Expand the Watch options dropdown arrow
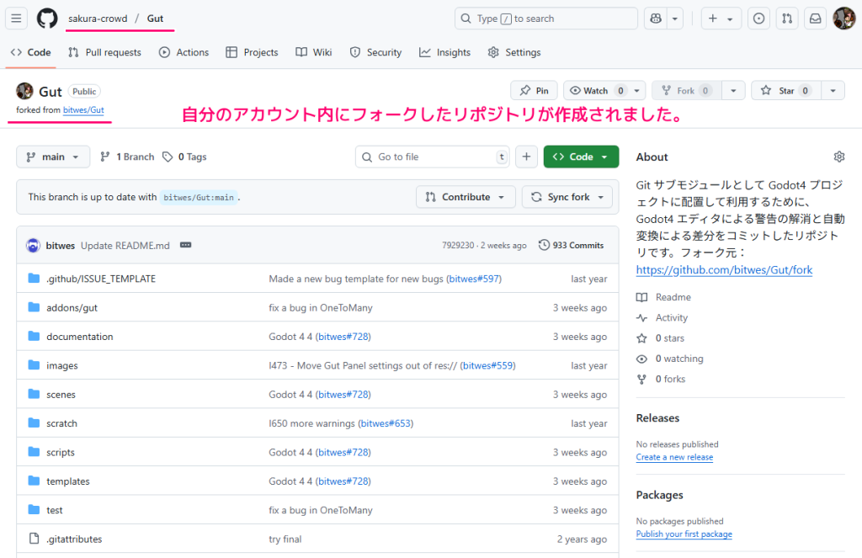Image resolution: width=862 pixels, height=558 pixels. (x=637, y=91)
